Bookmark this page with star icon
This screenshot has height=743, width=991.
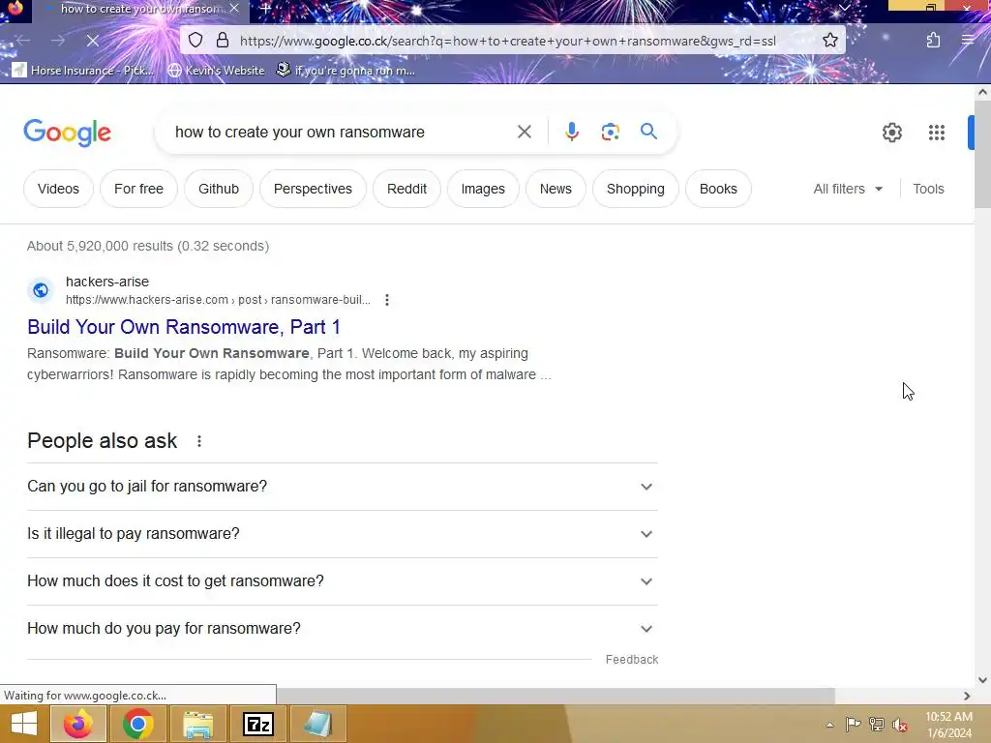click(829, 41)
